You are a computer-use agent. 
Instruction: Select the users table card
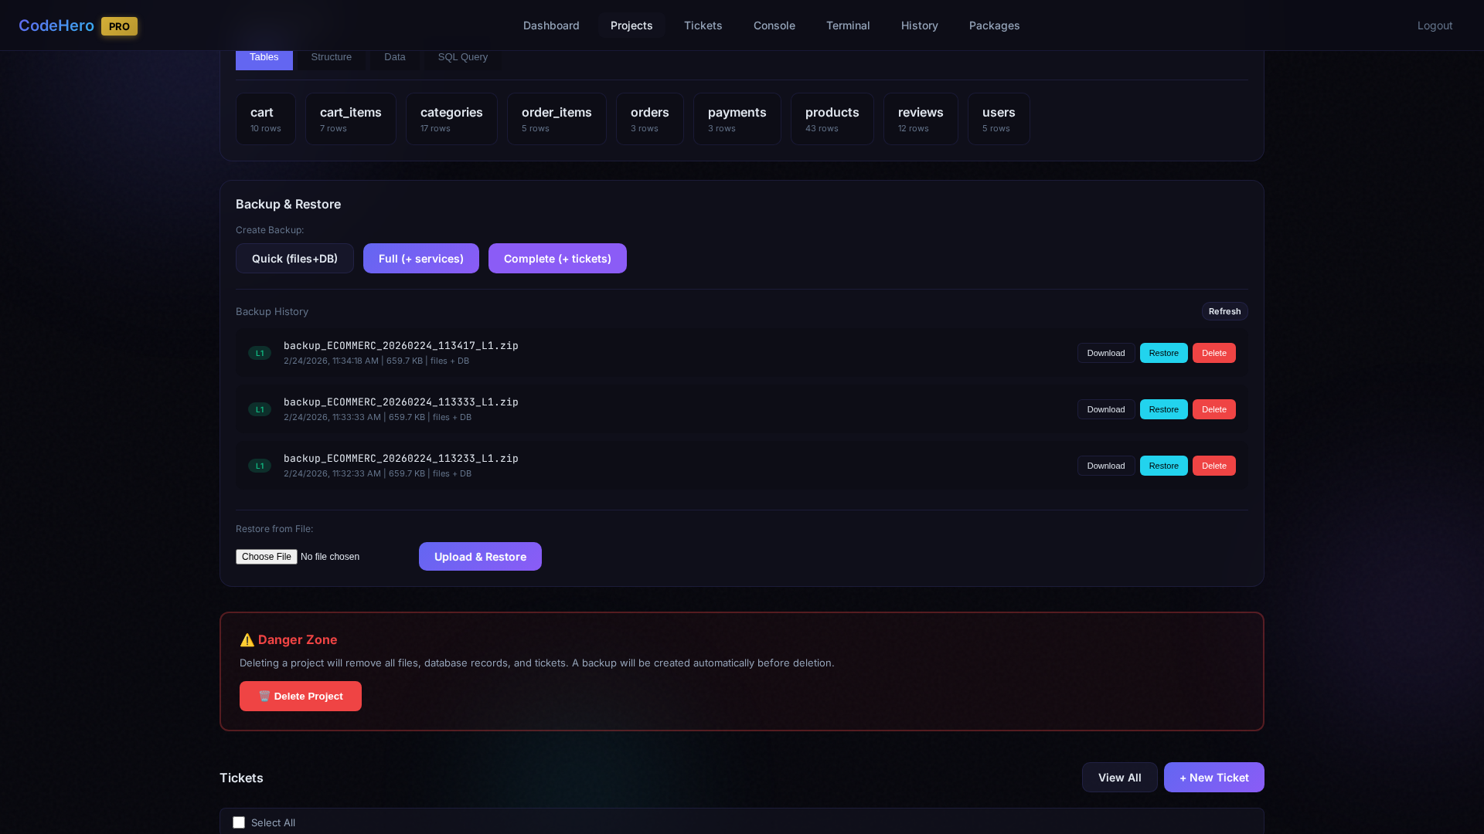click(998, 119)
